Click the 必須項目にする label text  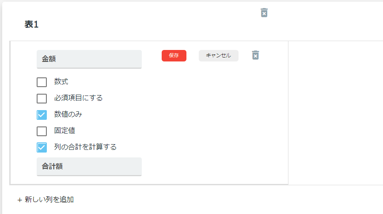tap(78, 98)
